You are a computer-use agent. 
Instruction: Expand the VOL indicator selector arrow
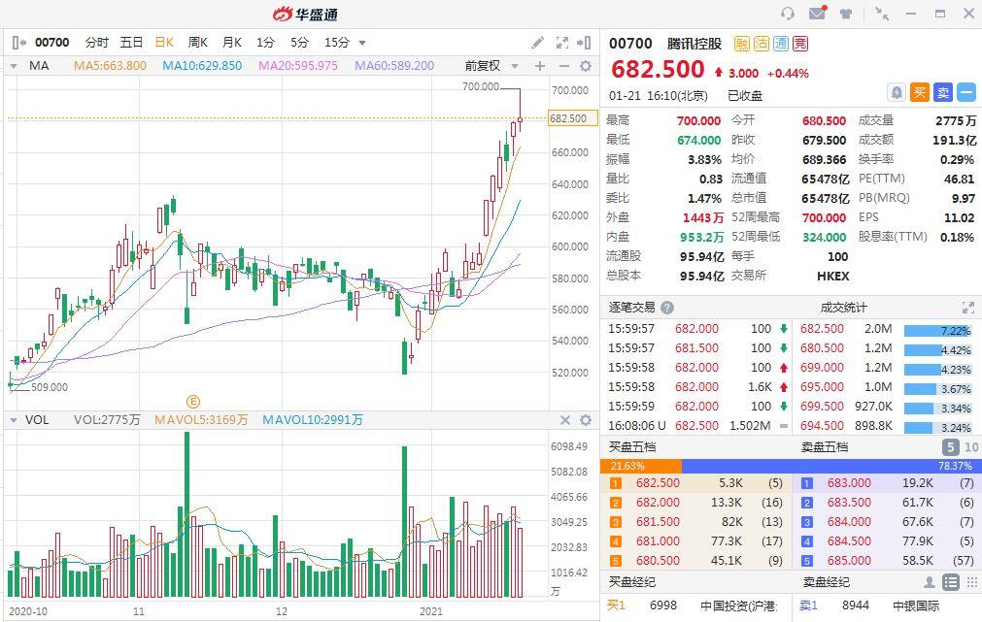coord(14,420)
